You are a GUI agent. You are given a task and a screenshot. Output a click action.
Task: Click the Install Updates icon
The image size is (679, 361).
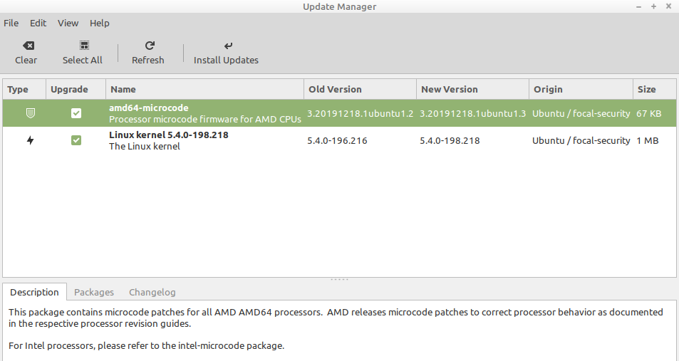click(x=227, y=46)
